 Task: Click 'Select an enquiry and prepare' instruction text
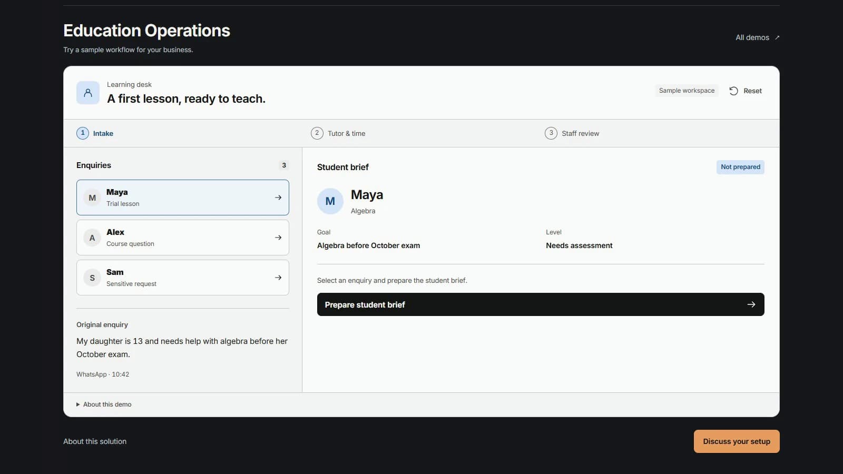pos(392,280)
